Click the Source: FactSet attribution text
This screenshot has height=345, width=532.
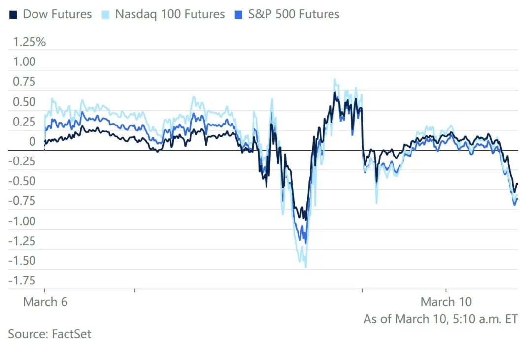tap(50, 334)
